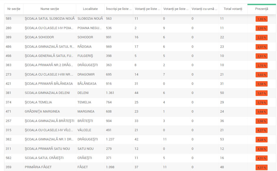This screenshot has width=277, height=171.
Task: Select the 4,37 % presence badge
Action: (261, 167)
